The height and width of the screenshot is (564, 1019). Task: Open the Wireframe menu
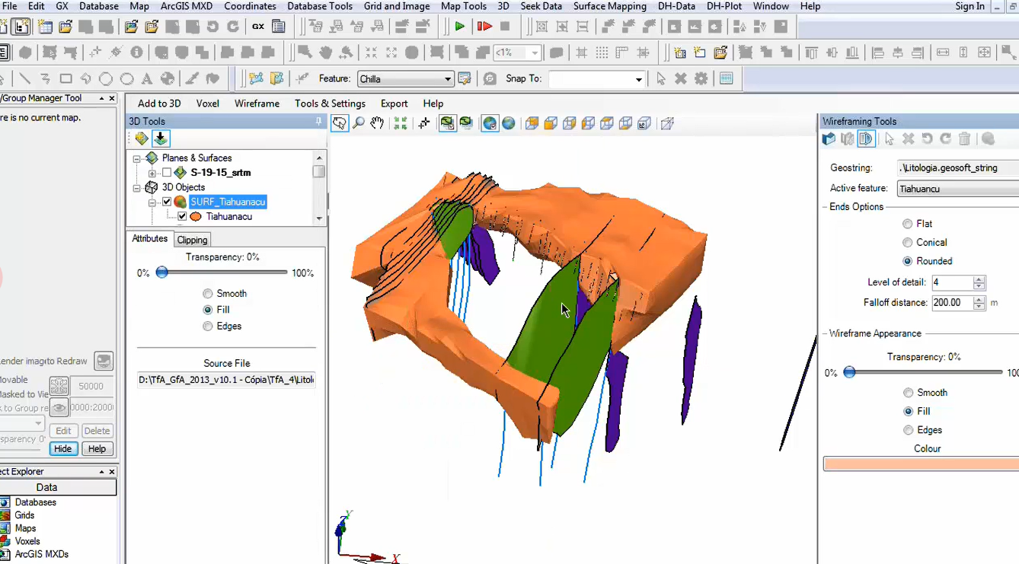(x=257, y=104)
